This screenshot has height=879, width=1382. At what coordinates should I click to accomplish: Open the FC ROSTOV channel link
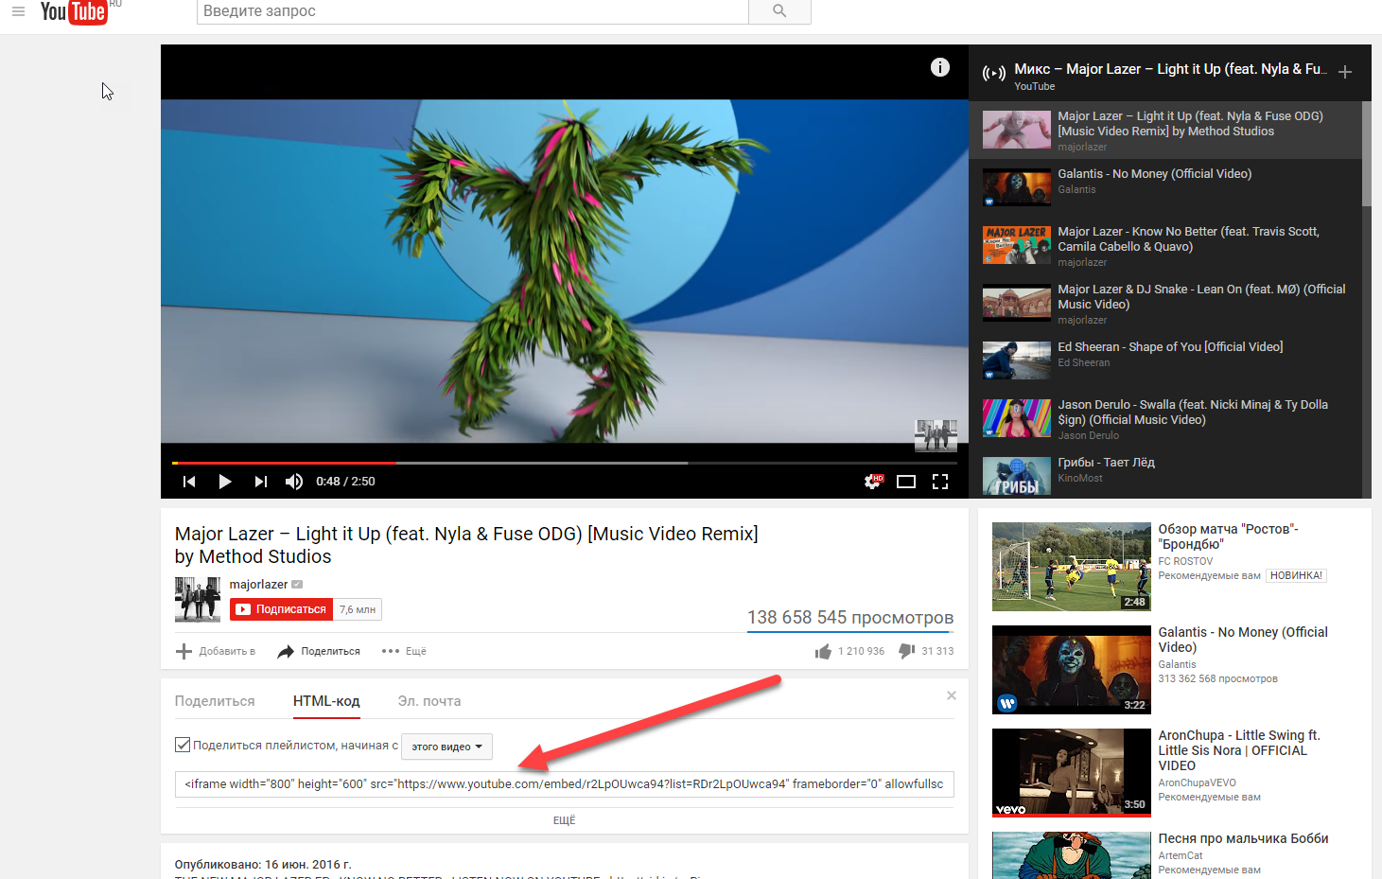pyautogui.click(x=1185, y=561)
